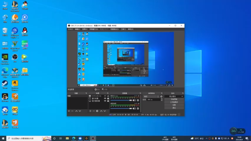Open the Audio Mixer dock pop-out icon

tap(140, 93)
